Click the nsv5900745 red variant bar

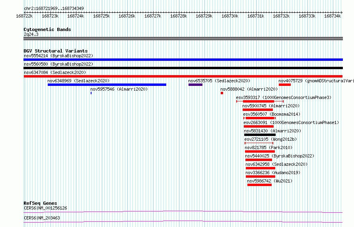(258, 110)
